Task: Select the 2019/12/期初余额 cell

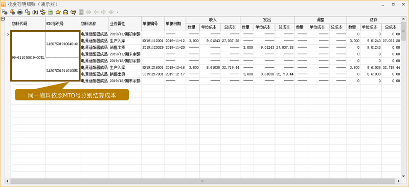Action: [x=125, y=60]
